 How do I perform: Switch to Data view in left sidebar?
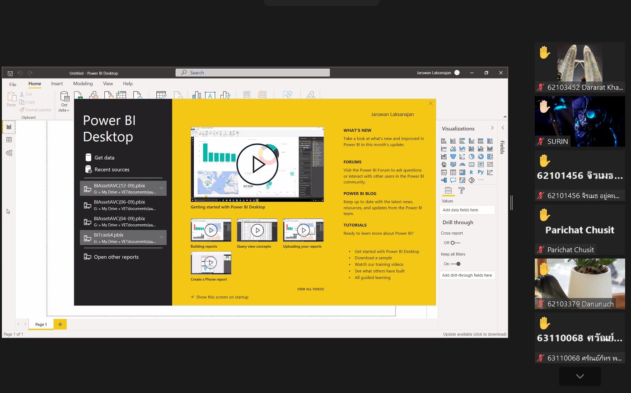9,140
